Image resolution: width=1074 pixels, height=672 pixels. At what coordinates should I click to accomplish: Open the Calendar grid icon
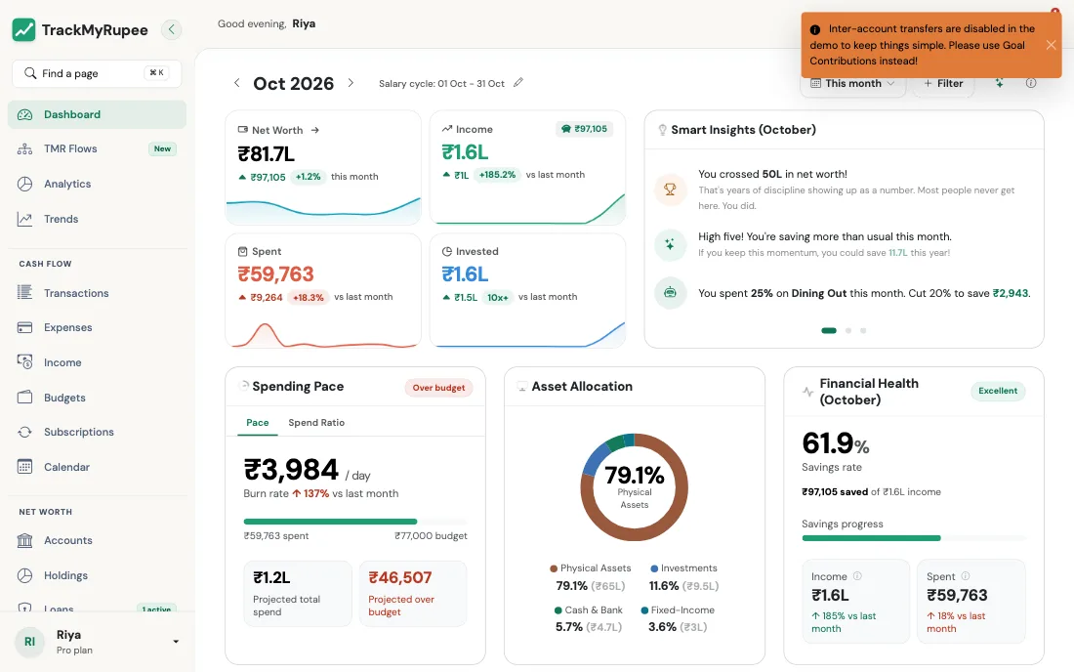click(24, 467)
